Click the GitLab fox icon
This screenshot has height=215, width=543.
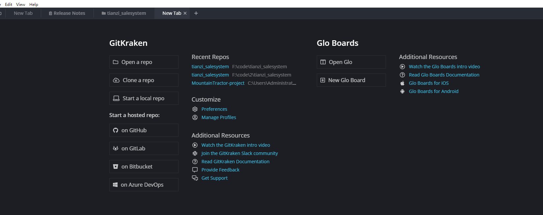(116, 148)
